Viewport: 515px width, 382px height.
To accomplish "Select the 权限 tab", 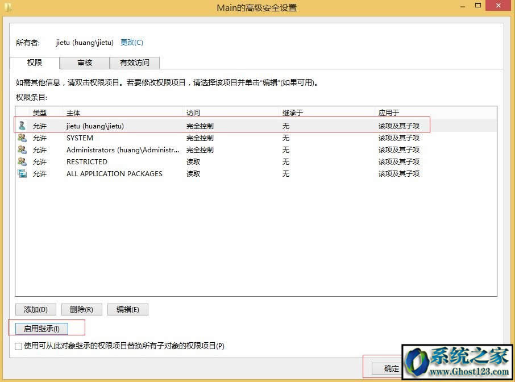I will point(34,63).
